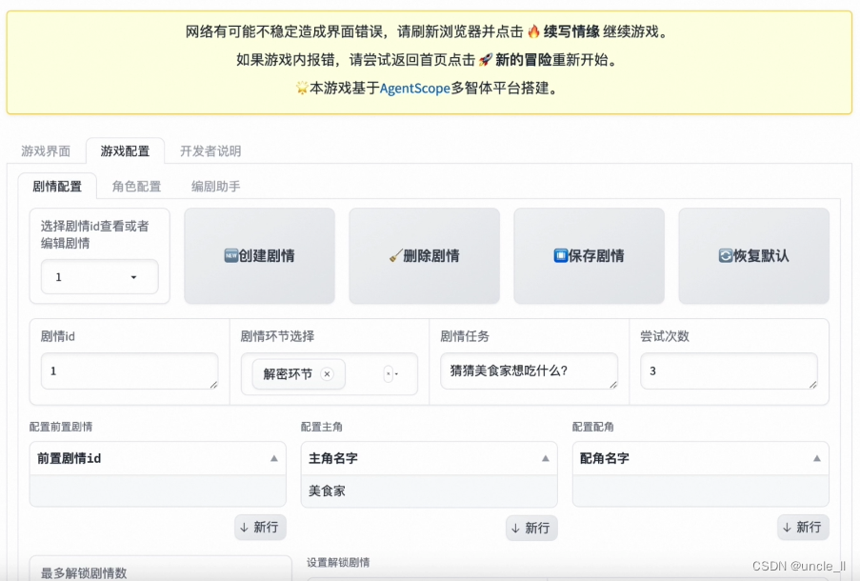Click the 保存剧情 button
Viewport: 860px width, 581px height.
pyautogui.click(x=590, y=255)
